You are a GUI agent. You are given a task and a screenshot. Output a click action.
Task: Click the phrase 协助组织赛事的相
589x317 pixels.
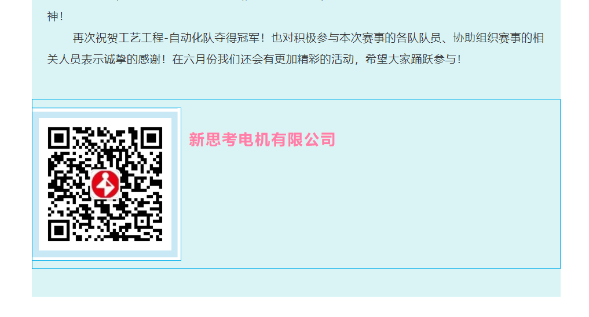[x=499, y=38]
